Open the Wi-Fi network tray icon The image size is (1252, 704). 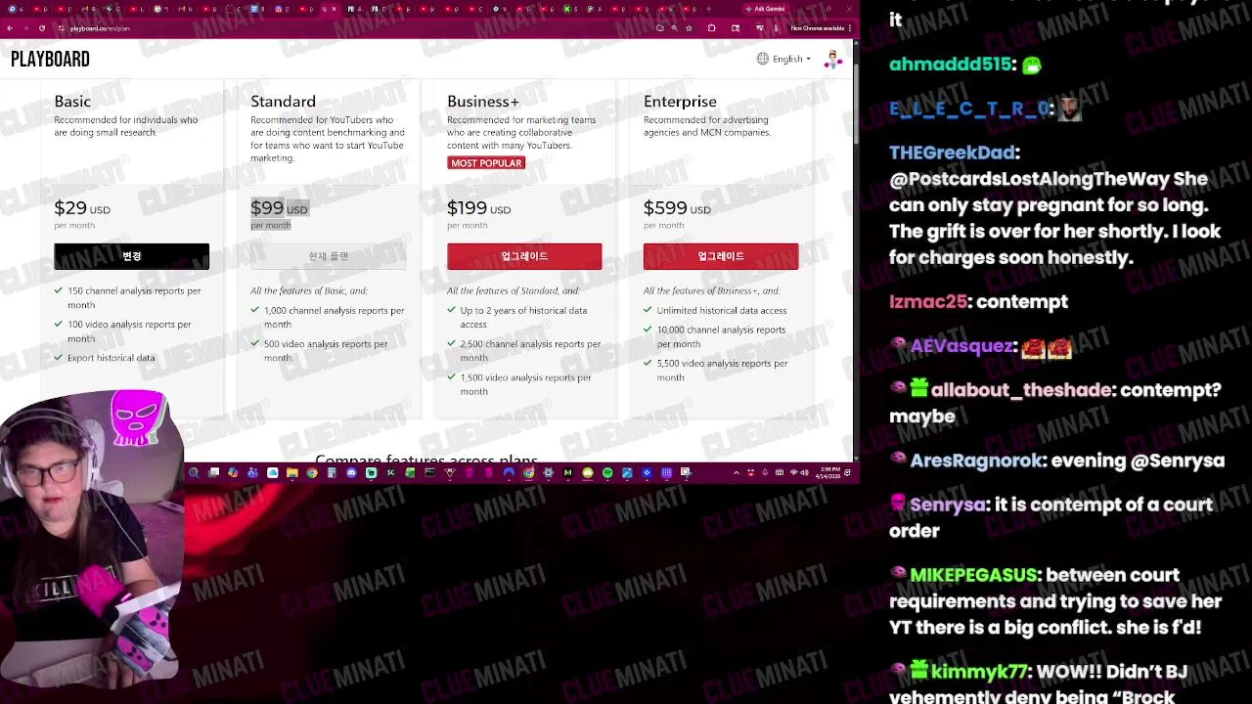coord(793,473)
